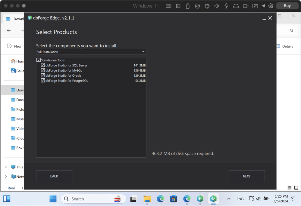Click the crossed-out sharing icon in the Parallels toolbar
301x206 pixels.
point(197,6)
